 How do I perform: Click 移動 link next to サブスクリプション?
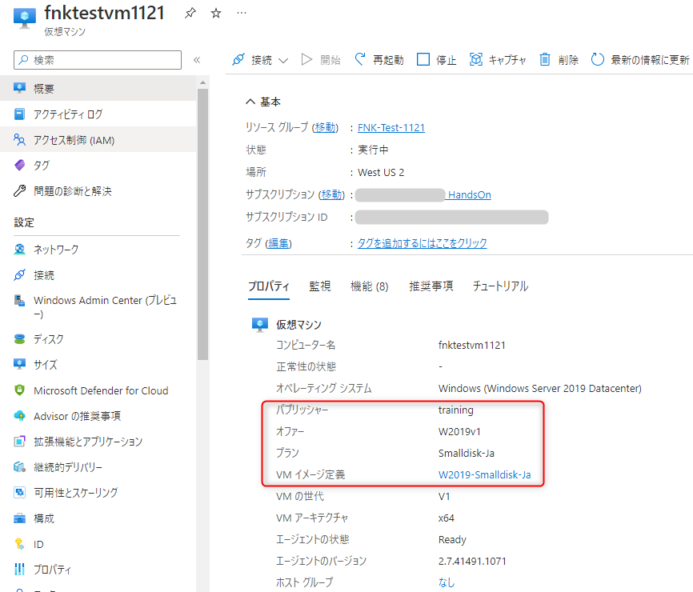331,194
